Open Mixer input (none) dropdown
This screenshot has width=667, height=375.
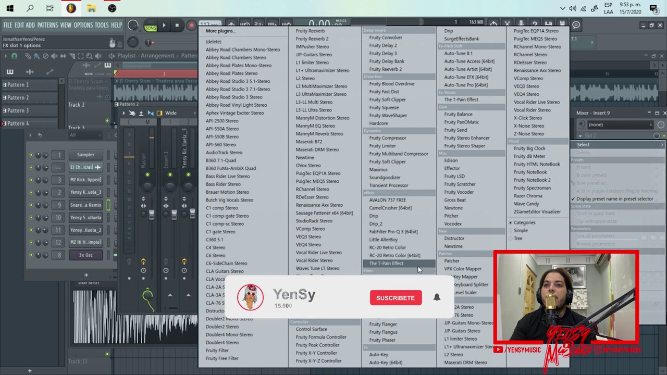[x=620, y=125]
